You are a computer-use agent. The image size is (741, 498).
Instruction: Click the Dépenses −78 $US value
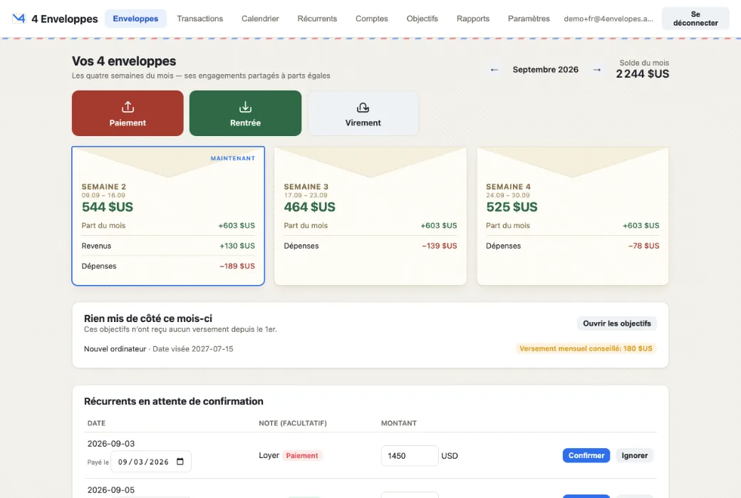(643, 246)
